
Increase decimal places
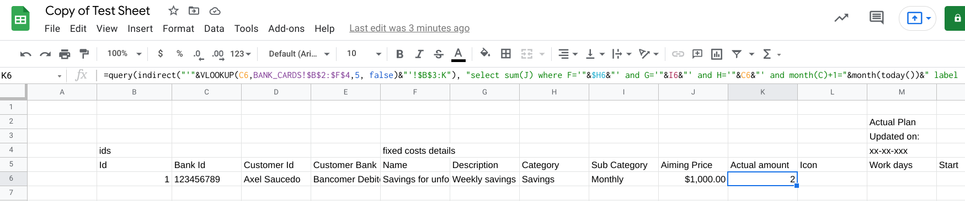coord(217,54)
